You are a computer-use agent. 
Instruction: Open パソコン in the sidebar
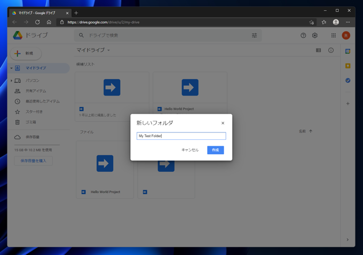pyautogui.click(x=33, y=81)
